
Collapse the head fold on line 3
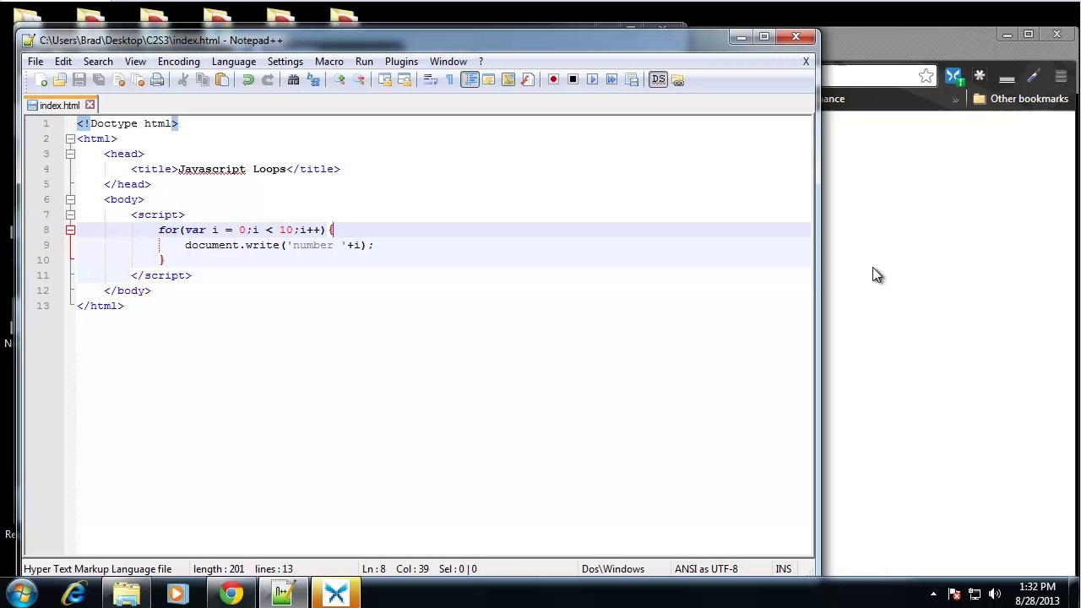[70, 154]
